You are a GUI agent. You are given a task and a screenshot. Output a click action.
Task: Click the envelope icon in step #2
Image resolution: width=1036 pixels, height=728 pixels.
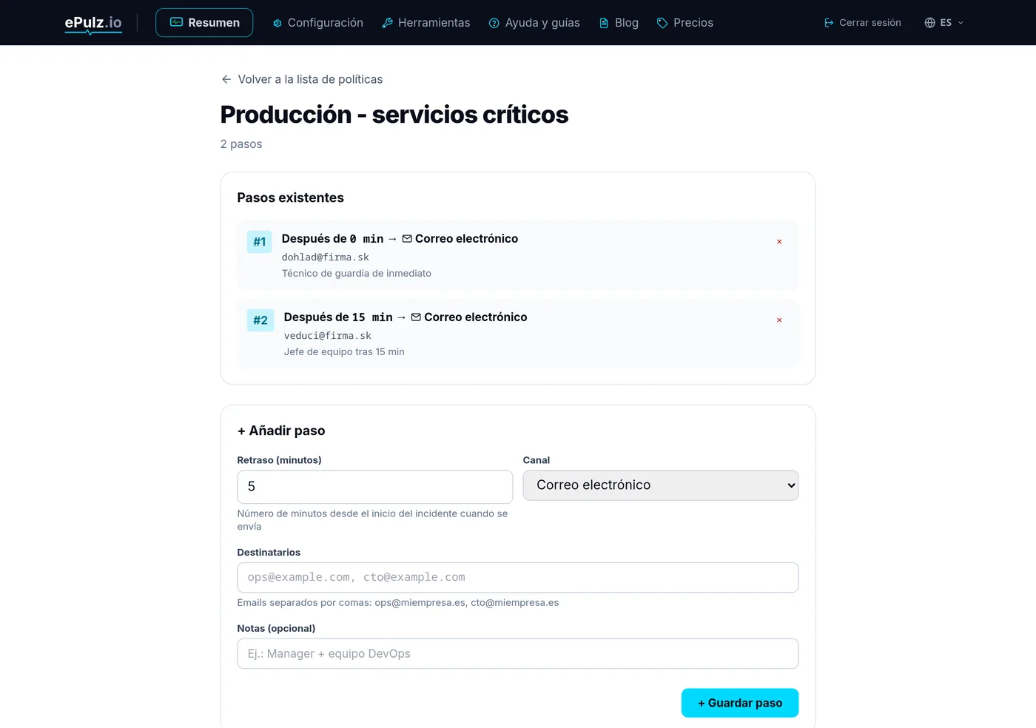tap(416, 317)
